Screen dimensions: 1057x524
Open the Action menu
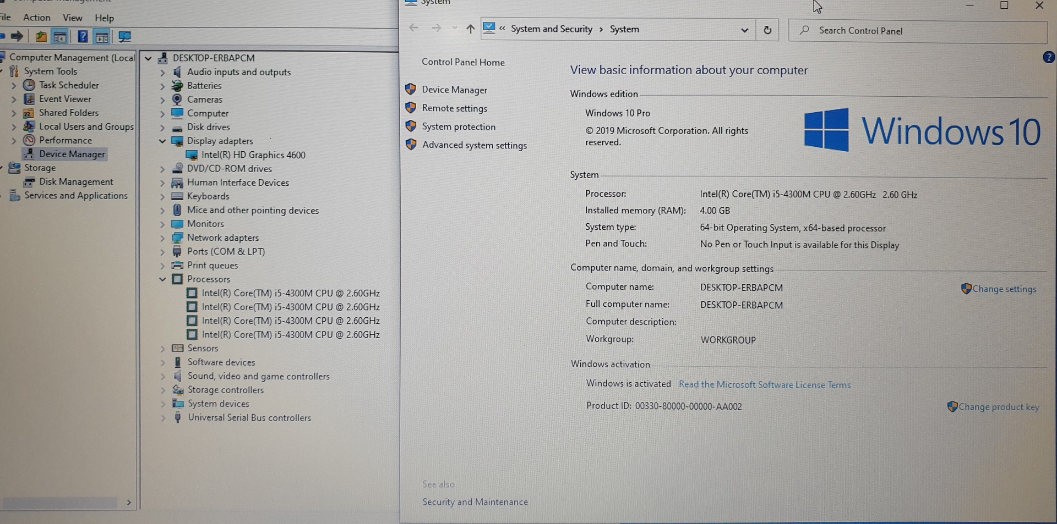[x=36, y=18]
